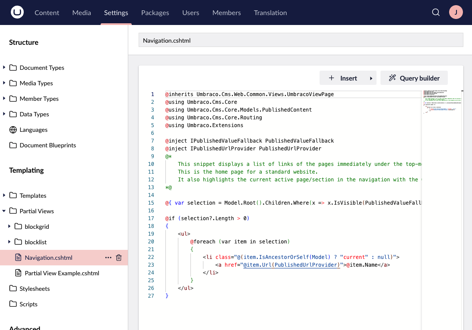The height and width of the screenshot is (330, 472).
Task: Open the Insert dropdown arrow
Action: pos(371,78)
